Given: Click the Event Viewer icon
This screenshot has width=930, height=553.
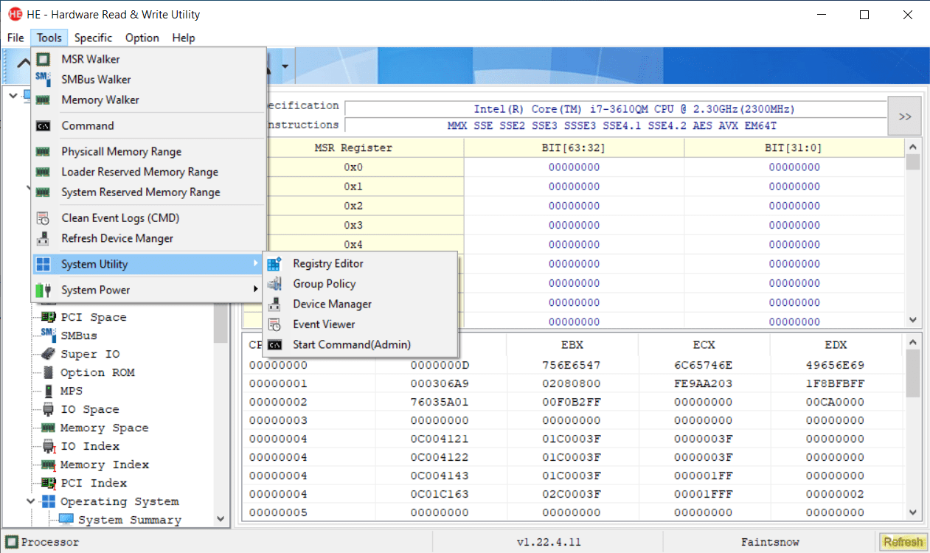Looking at the screenshot, I should pos(275,324).
